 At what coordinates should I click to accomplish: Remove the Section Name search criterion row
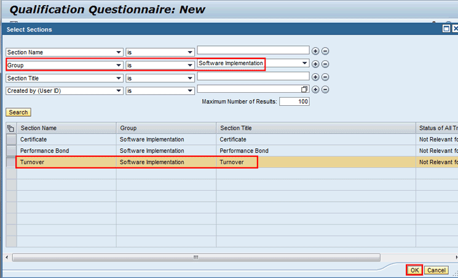pos(325,52)
